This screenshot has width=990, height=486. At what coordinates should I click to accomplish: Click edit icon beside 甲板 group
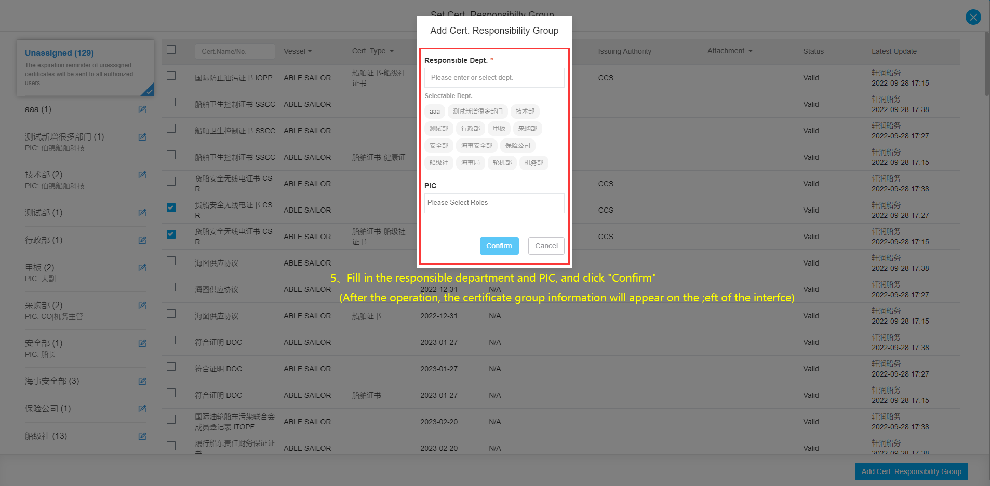point(142,268)
